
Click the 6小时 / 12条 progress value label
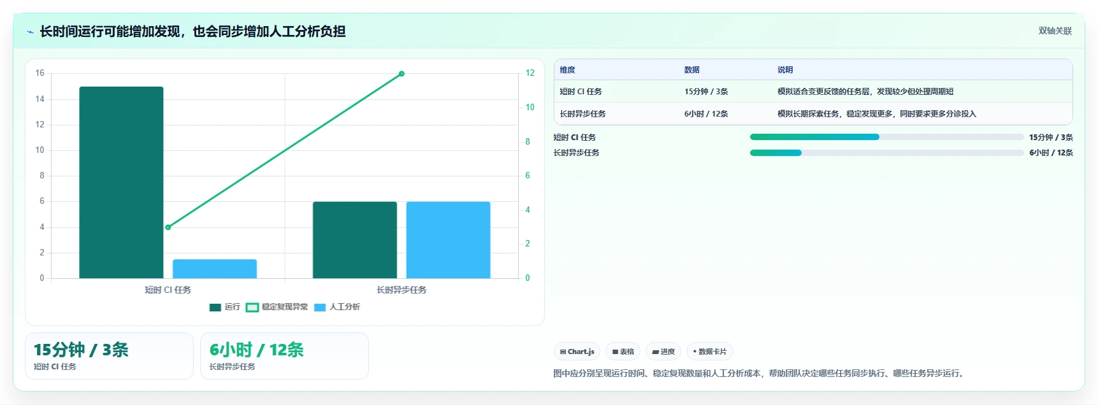1051,153
